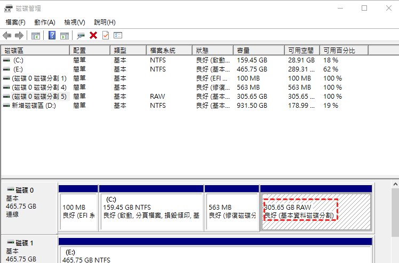Sort by 磁碟區 column header
The height and width of the screenshot is (263, 399).
[35, 50]
